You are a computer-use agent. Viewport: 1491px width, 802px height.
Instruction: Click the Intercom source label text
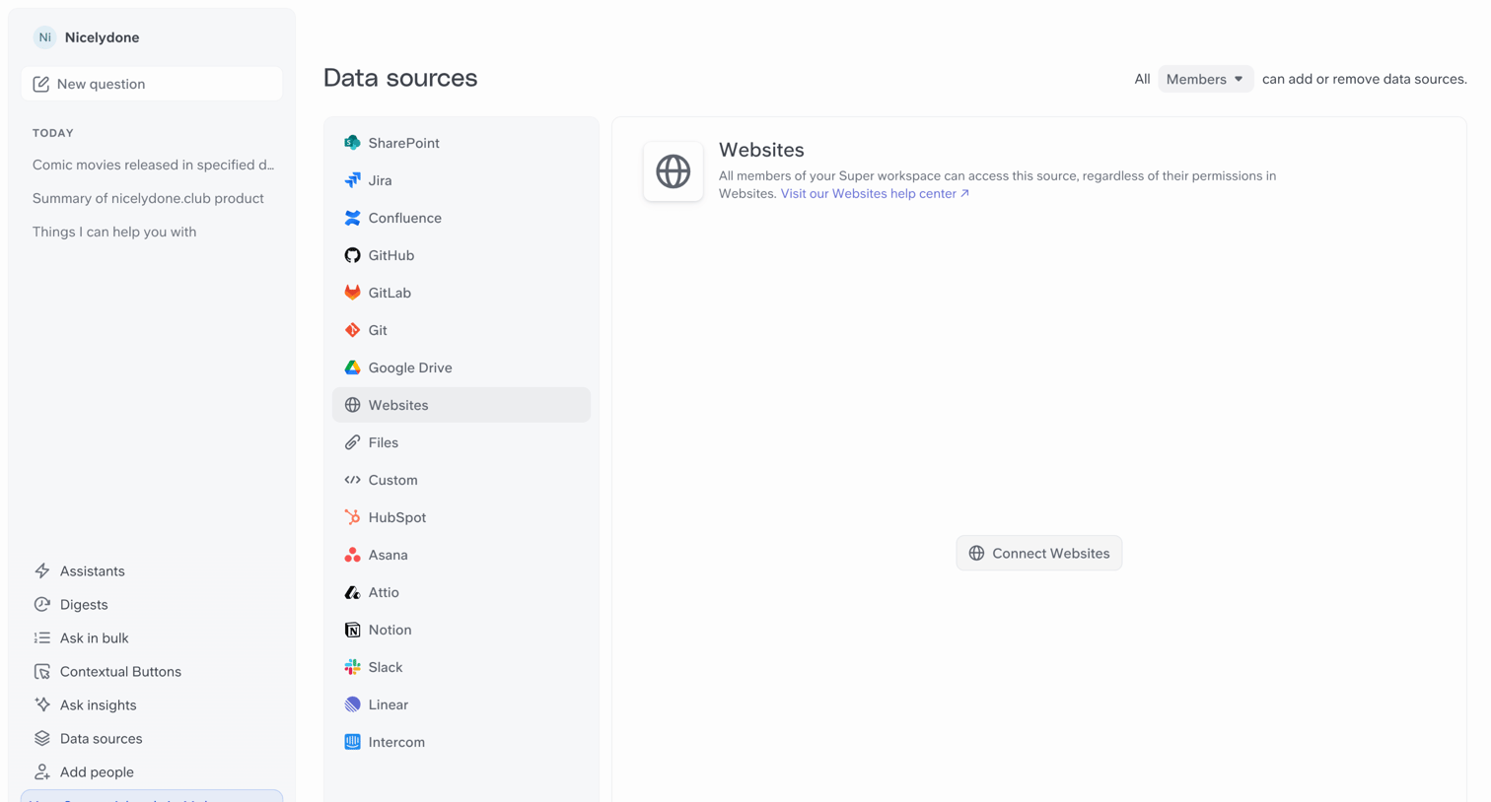[x=396, y=742]
